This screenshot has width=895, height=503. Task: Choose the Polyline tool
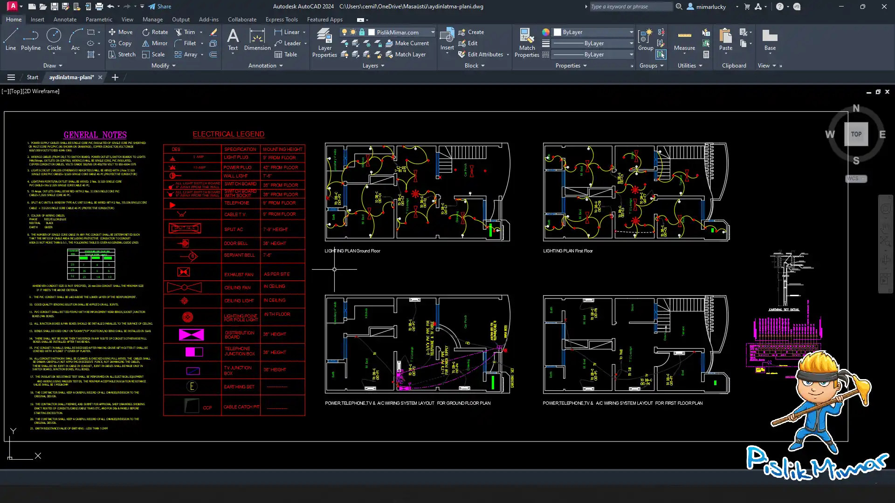[x=30, y=39]
